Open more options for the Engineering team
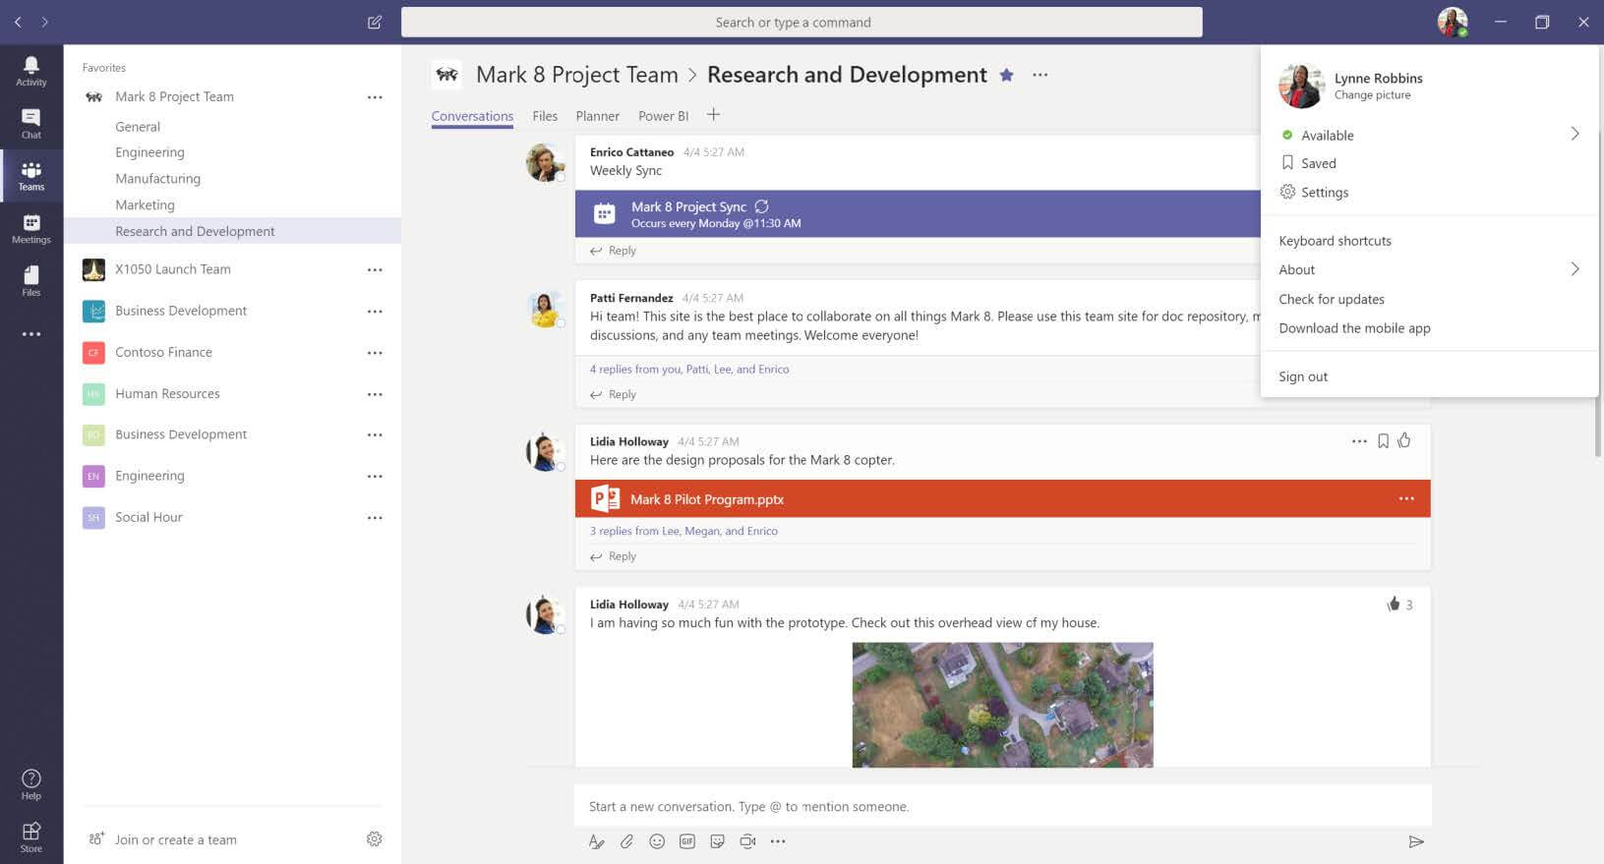 pyautogui.click(x=375, y=476)
